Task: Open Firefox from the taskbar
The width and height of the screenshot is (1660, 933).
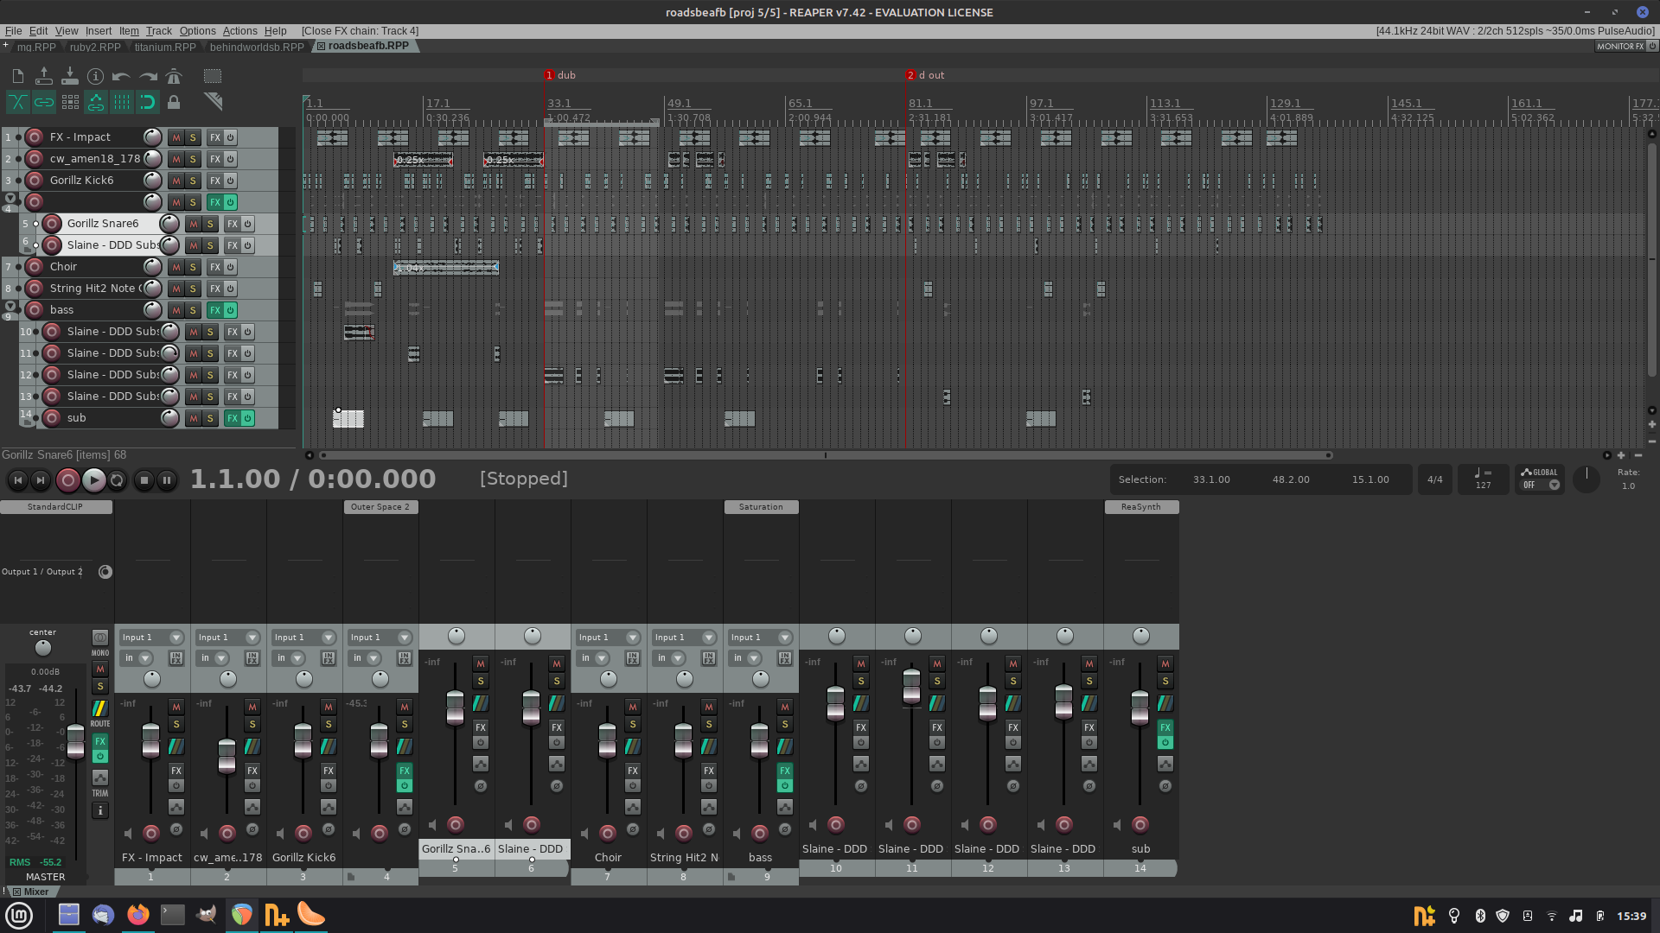Action: click(137, 915)
